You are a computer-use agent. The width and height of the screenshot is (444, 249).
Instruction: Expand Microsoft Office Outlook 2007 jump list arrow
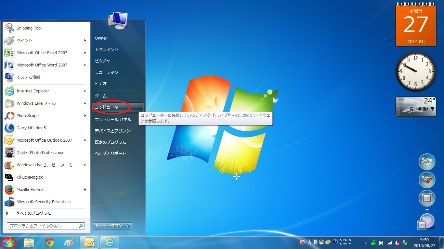(85, 140)
